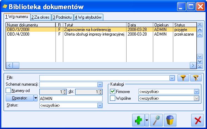This screenshot has width=207, height=129.
Task: Jump to first record with top arrow
Action: tap(200, 25)
